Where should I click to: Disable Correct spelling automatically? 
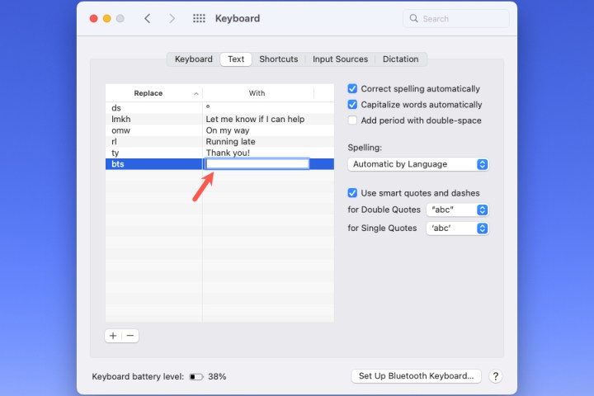353,89
